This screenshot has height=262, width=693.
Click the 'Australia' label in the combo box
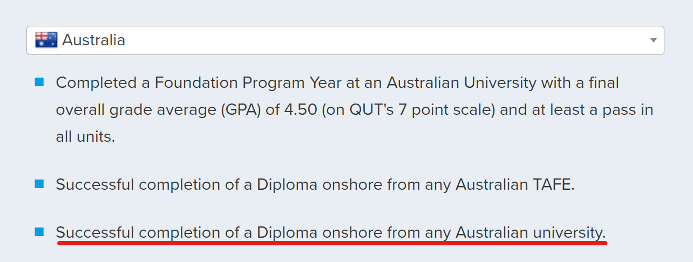(94, 40)
